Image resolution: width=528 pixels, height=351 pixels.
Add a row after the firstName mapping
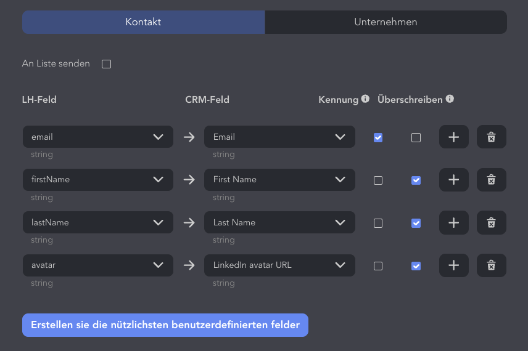pyautogui.click(x=453, y=180)
